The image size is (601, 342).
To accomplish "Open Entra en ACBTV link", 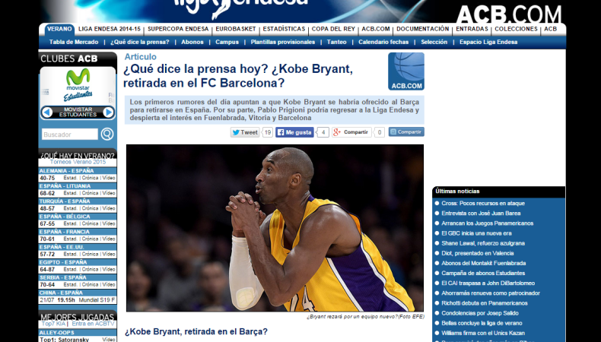I will pyautogui.click(x=93, y=324).
